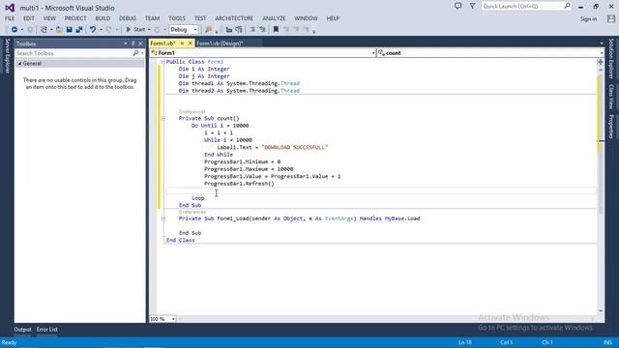Open the Toolbox window position dropdown arrow

click(126, 43)
